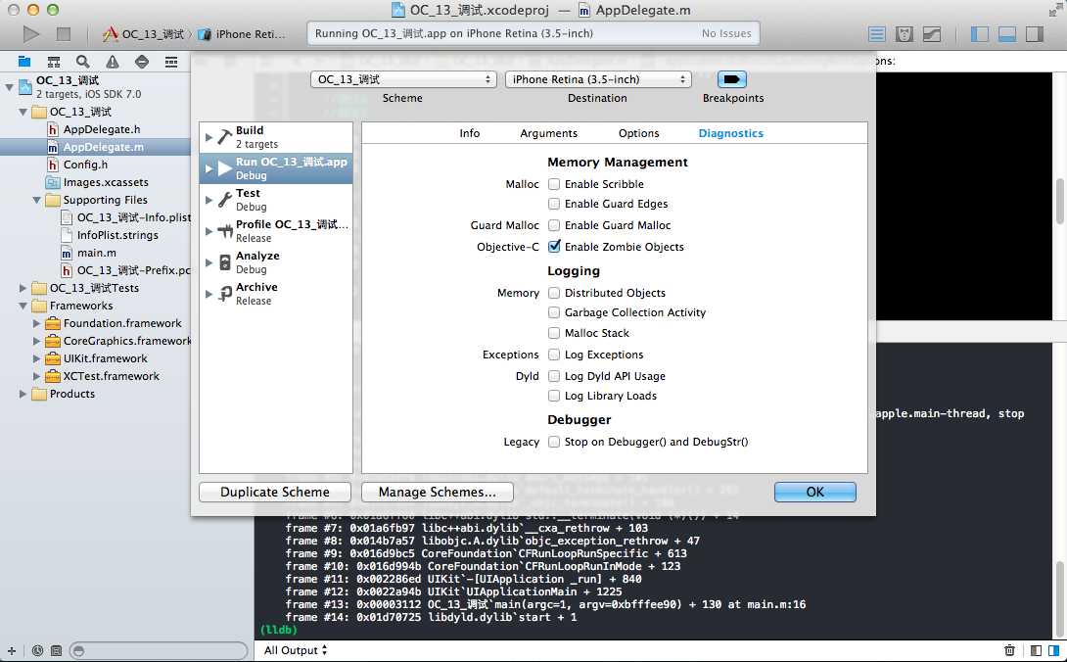The height and width of the screenshot is (662, 1067).
Task: Check Distributed Objects logging
Action: [x=554, y=293]
